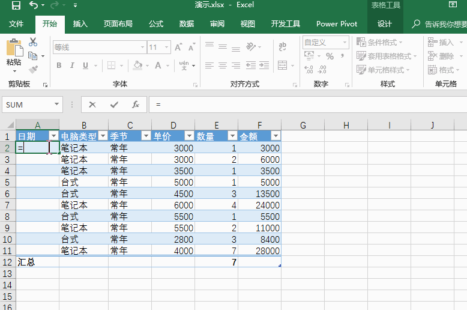
Task: Increase font size with large A
Action: [x=178, y=47]
